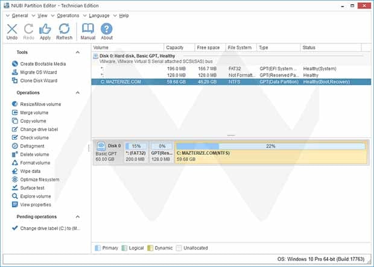Click the GPT(EFI System type cell
Image resolution: width=374 pixels, height=267 pixels.
pyautogui.click(x=278, y=69)
